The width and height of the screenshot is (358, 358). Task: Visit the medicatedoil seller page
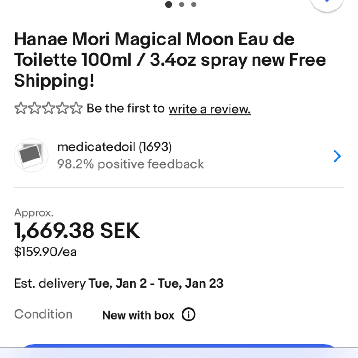click(x=114, y=147)
